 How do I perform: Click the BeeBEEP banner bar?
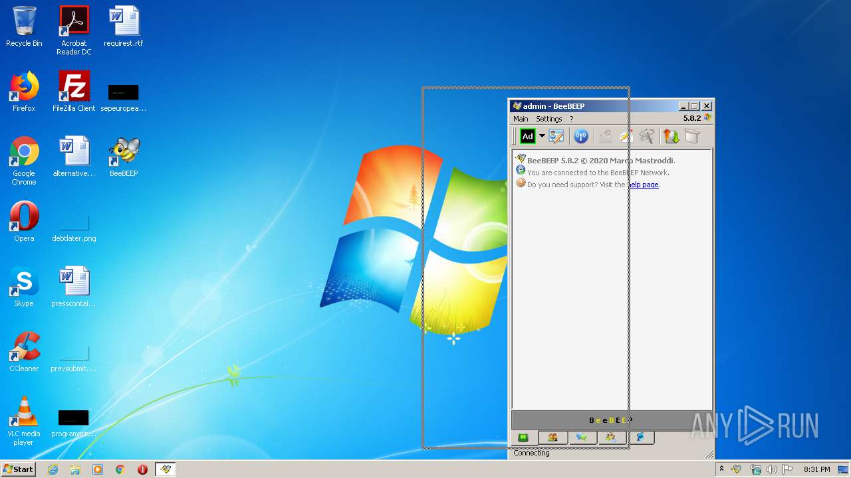pyautogui.click(x=612, y=420)
